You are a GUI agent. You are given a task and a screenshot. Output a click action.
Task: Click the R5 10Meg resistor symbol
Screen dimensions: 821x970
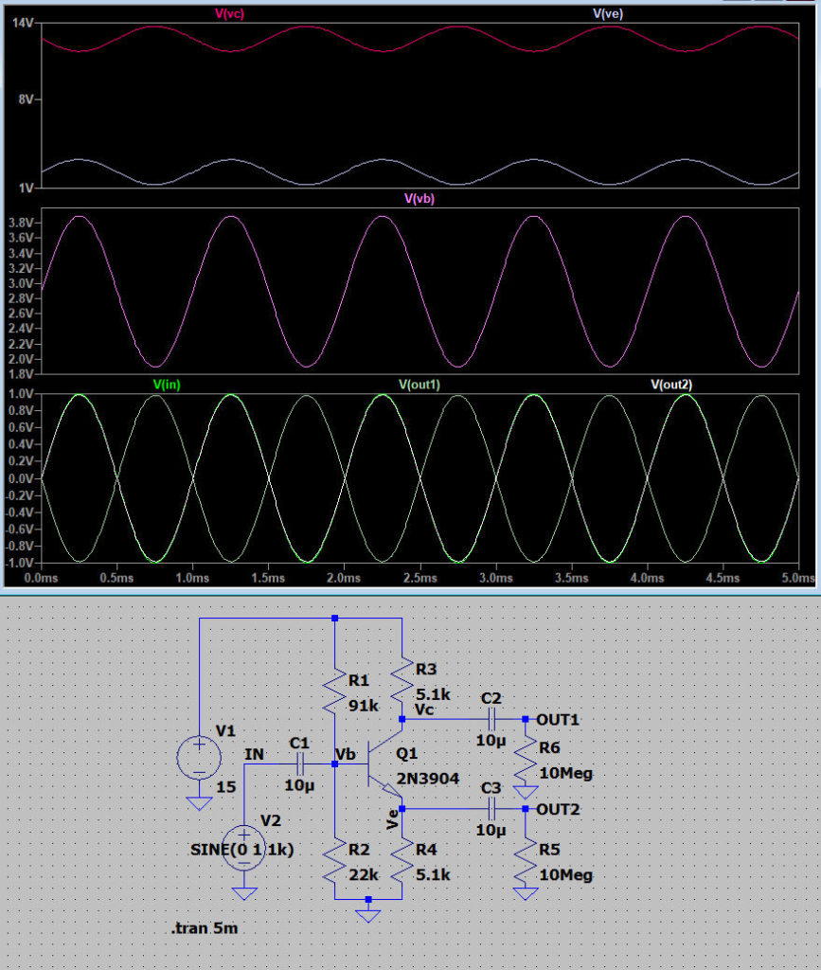pos(524,859)
